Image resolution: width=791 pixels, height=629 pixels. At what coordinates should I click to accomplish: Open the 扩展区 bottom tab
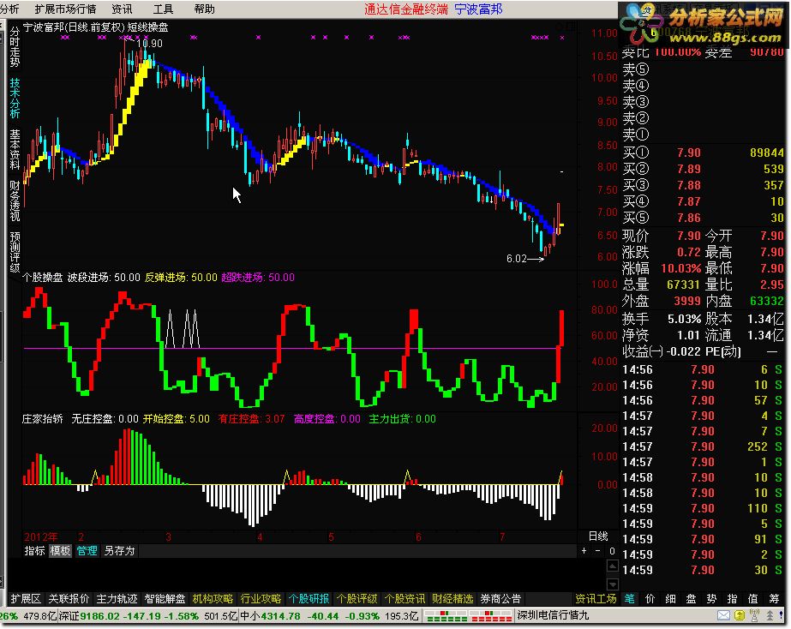(x=26, y=599)
